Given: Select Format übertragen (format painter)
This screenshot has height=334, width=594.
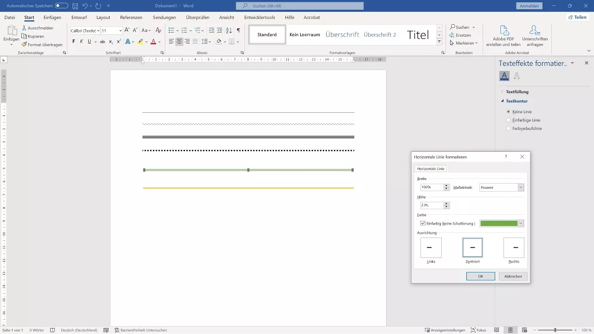Looking at the screenshot, I should [x=42, y=45].
